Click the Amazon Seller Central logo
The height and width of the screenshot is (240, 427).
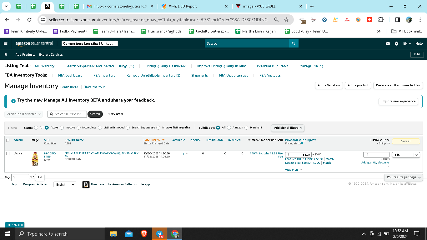tap(34, 43)
